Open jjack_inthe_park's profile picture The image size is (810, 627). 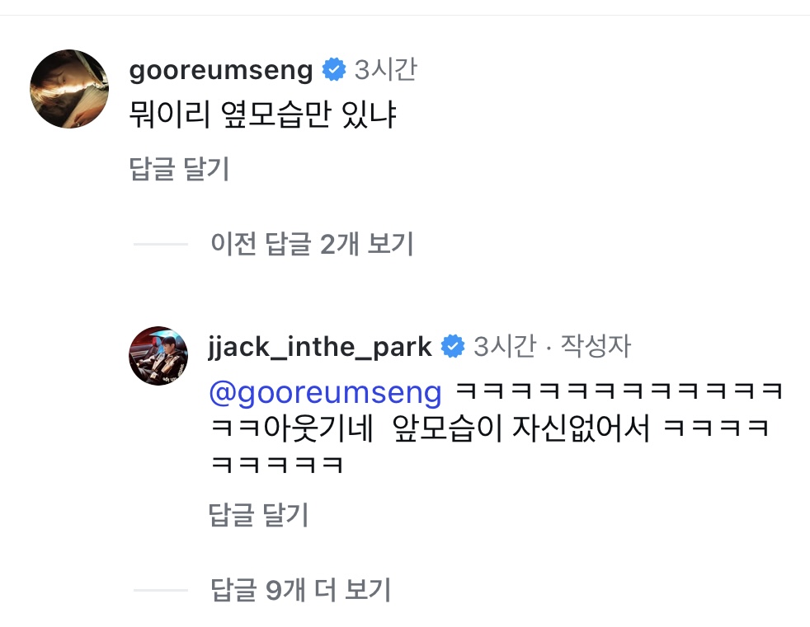(x=158, y=356)
